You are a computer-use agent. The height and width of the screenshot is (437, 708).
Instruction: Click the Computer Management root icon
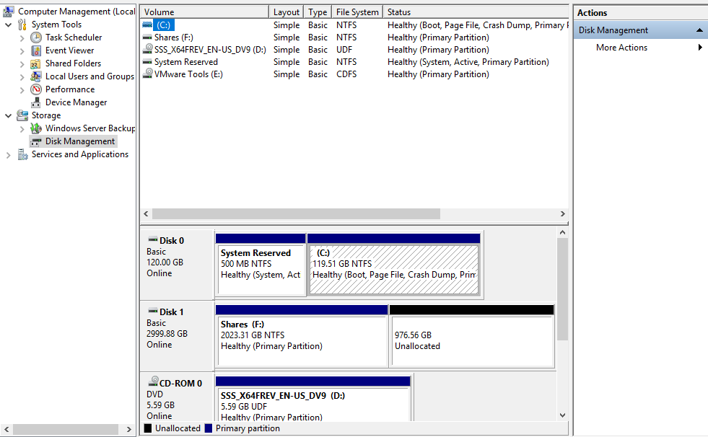pos(8,12)
